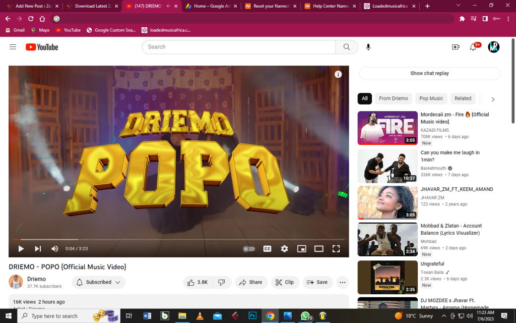Create a Clip of the video
The width and height of the screenshot is (516, 323).
tap(285, 282)
